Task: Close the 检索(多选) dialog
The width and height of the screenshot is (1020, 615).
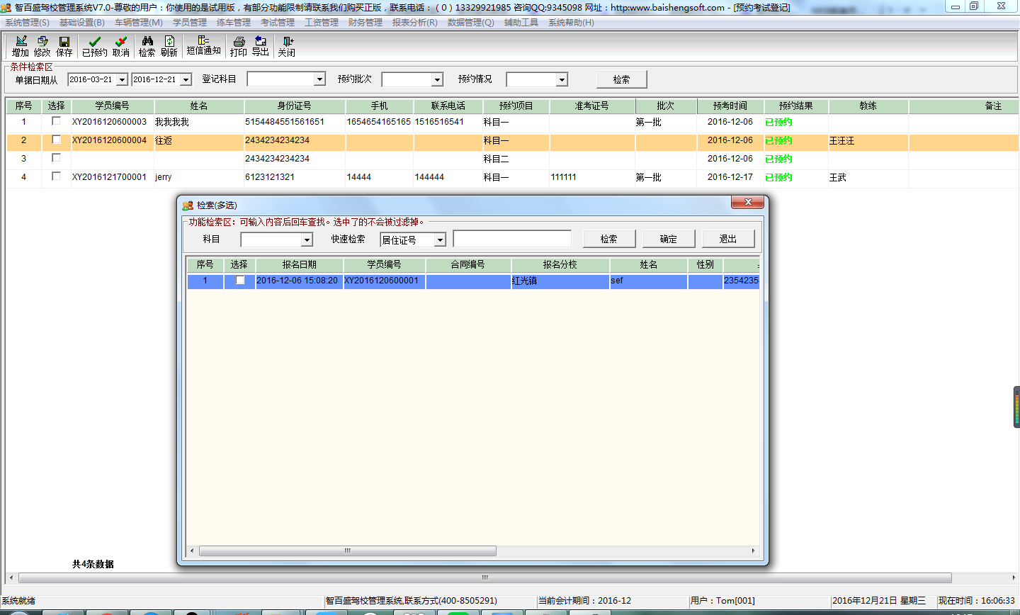Action: click(x=747, y=203)
